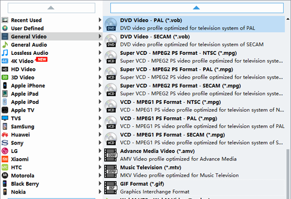
Task: Expand the Nokia submenu arrow
Action: pos(100,192)
